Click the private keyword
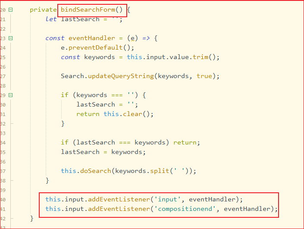The image size is (304, 229). 43,10
